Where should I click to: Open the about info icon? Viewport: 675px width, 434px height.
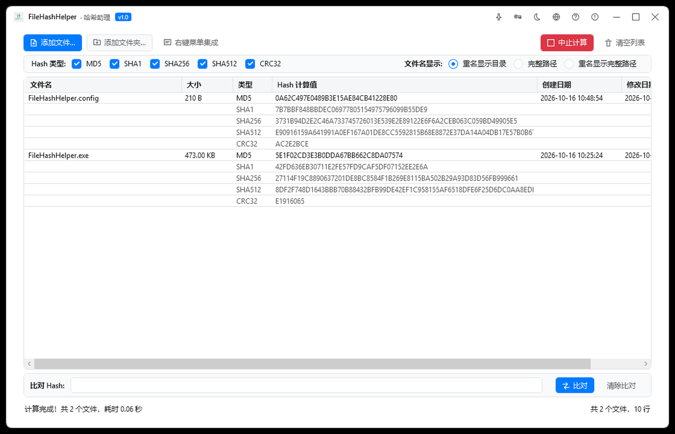click(x=595, y=17)
